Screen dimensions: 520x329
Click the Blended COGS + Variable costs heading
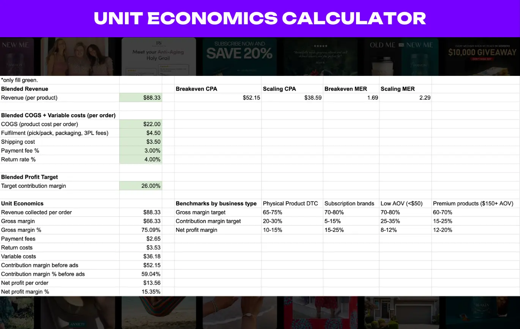(x=58, y=115)
